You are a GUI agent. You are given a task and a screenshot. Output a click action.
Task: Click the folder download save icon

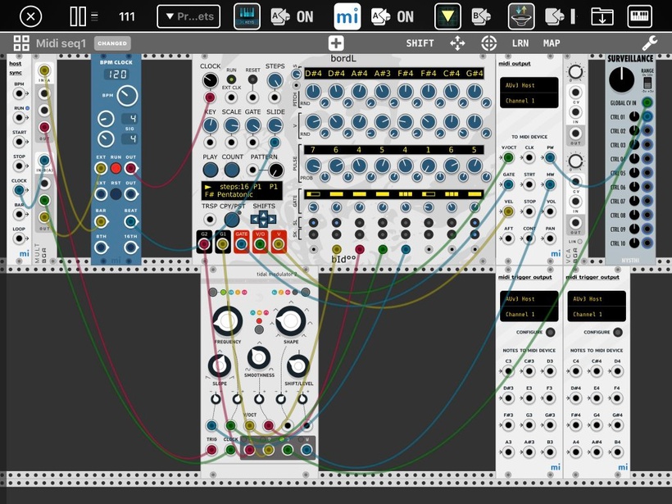click(602, 16)
